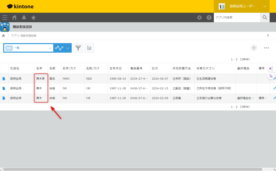
Task: Click the アプリ内検索 search field
Action: point(237,18)
